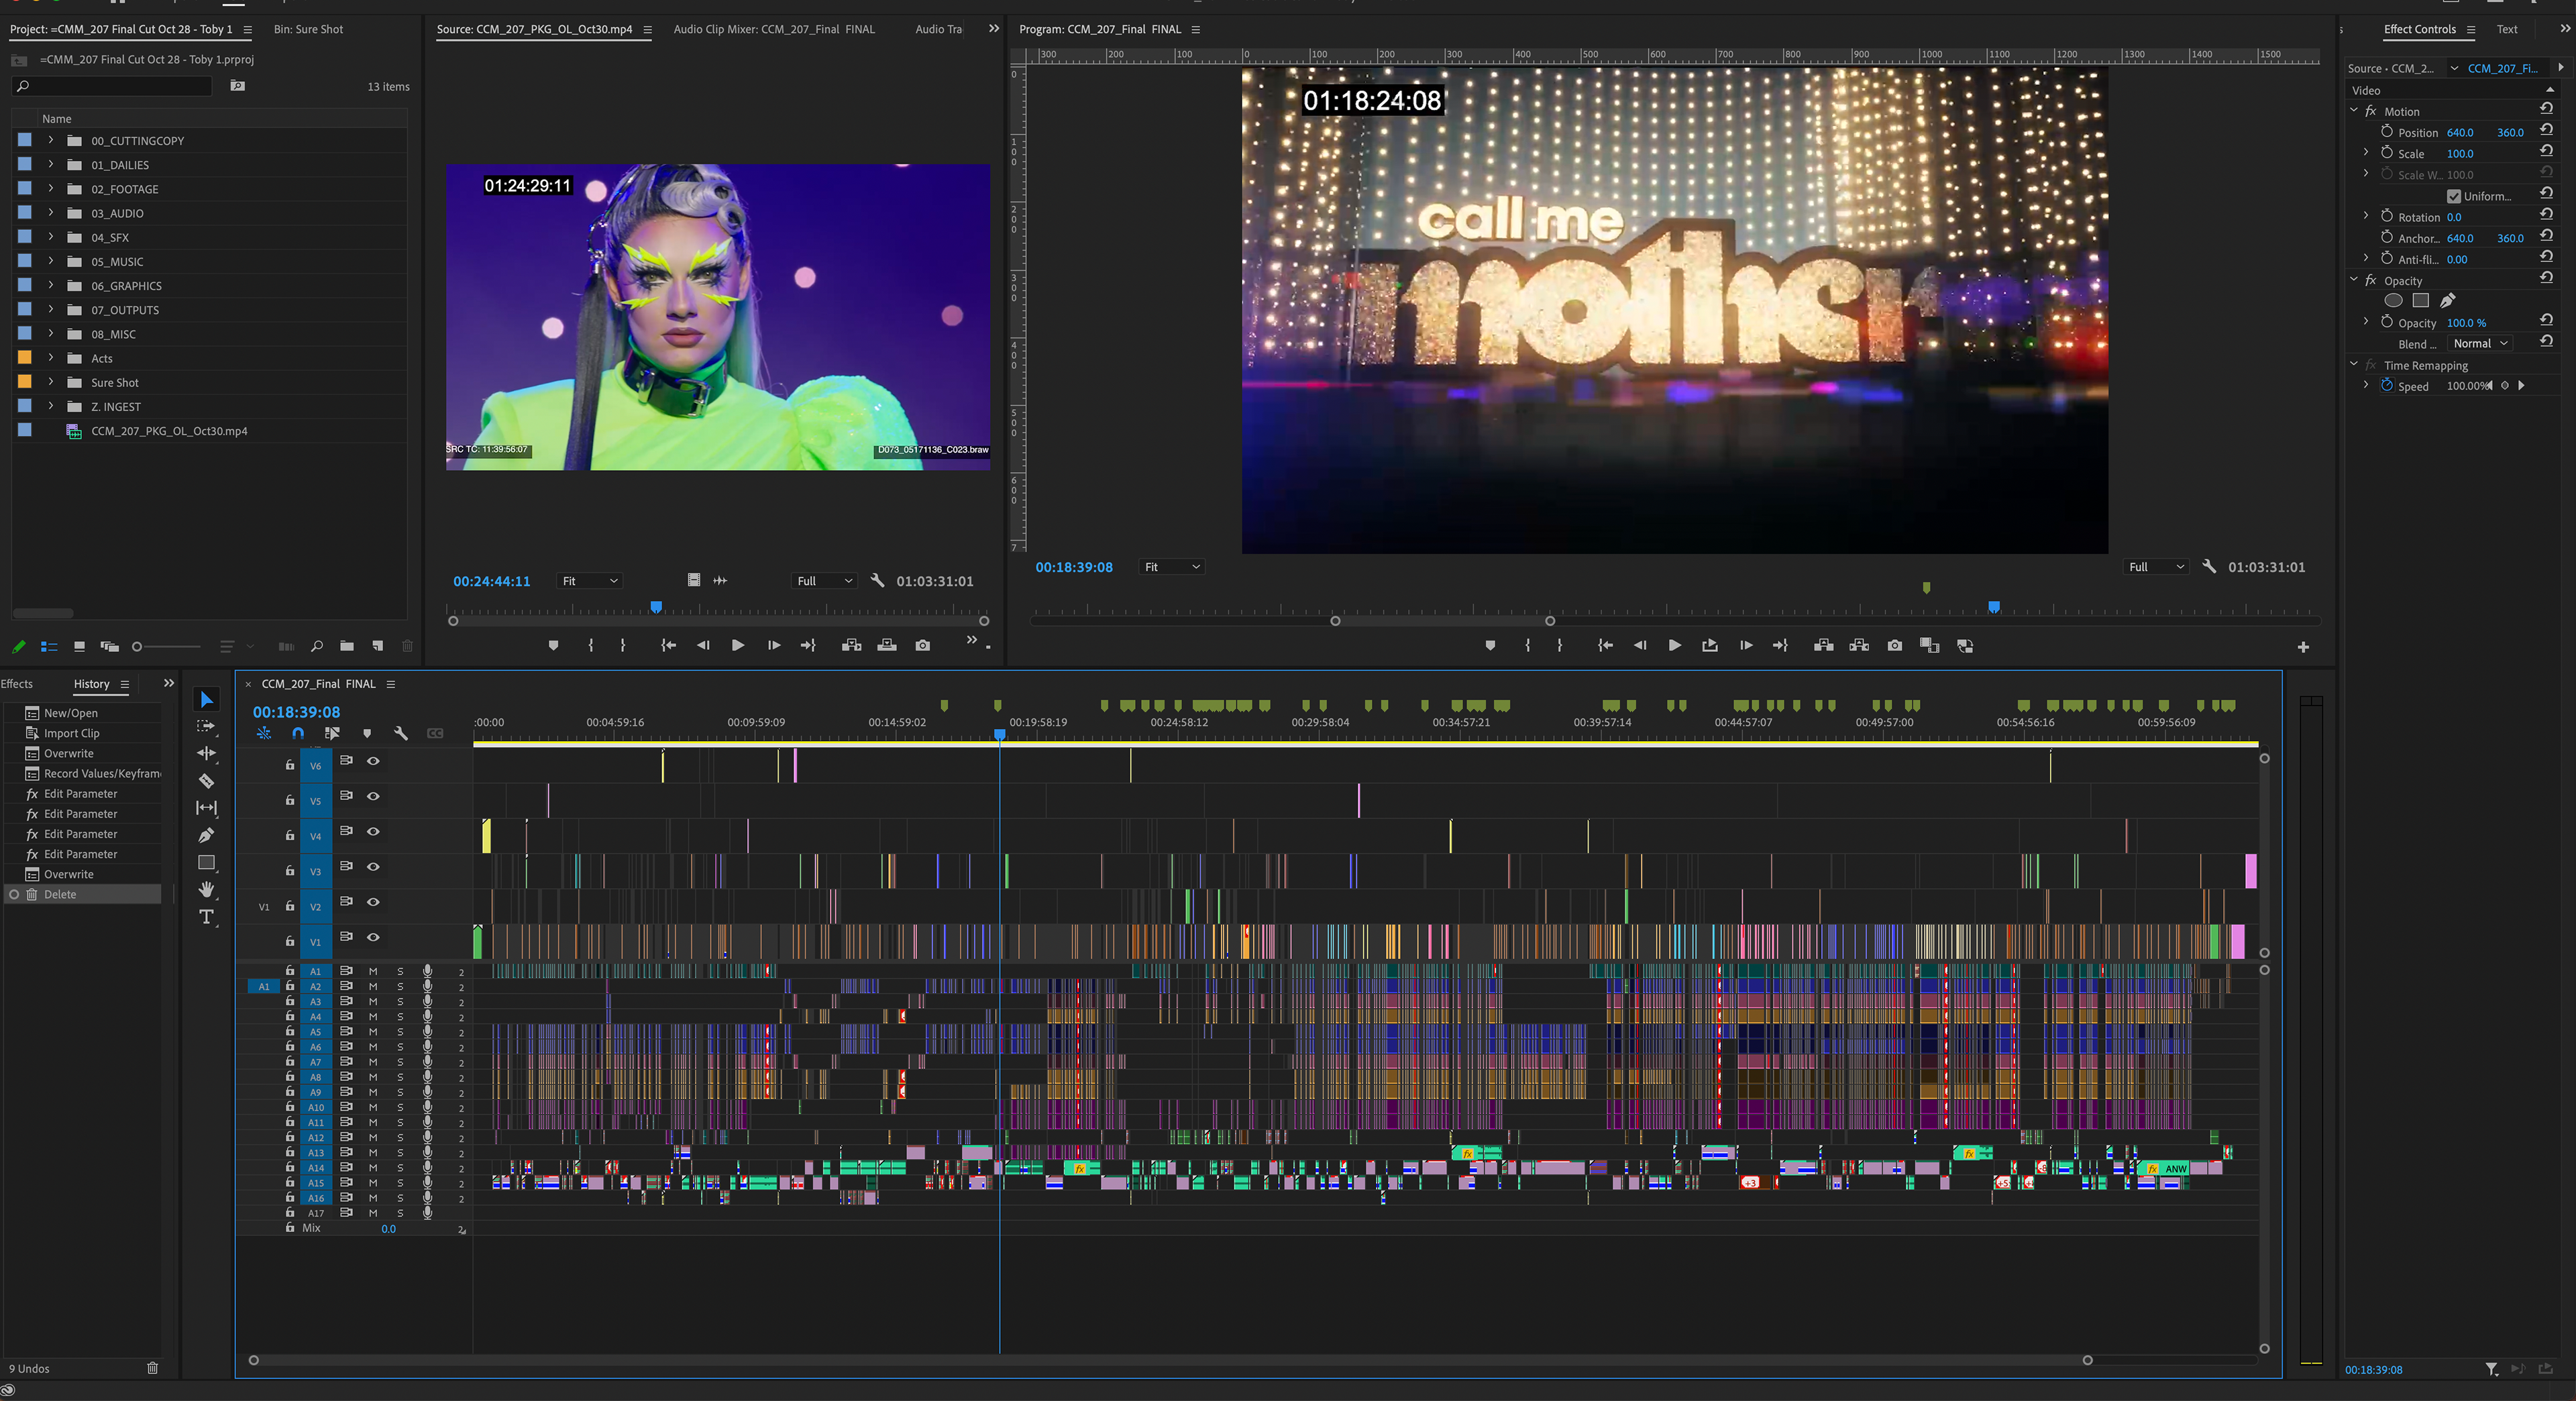
Task: Toggle timeline Snap magnet icon
Action: click(298, 733)
